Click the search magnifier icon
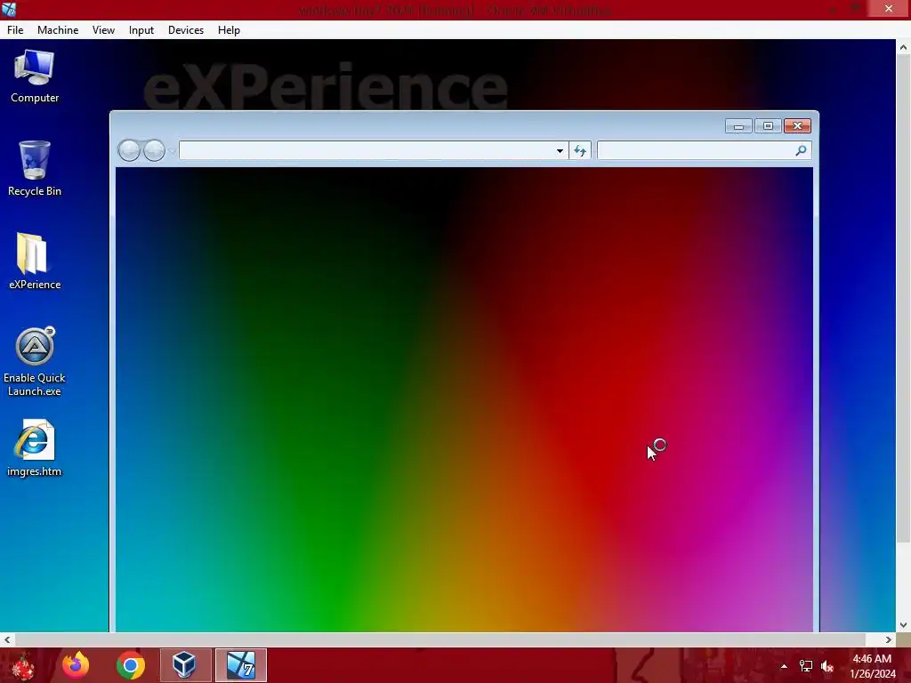This screenshot has height=683, width=911. [x=801, y=150]
